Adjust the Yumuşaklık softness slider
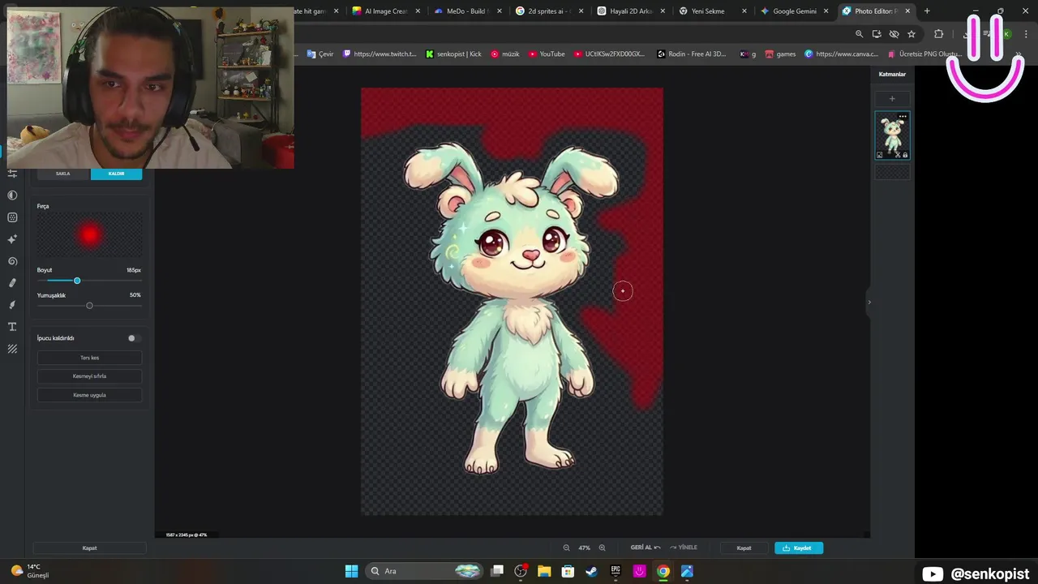This screenshot has width=1038, height=584. point(89,306)
